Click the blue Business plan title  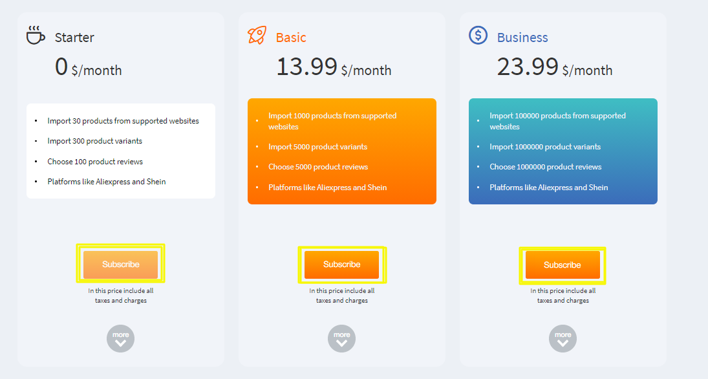pos(522,38)
